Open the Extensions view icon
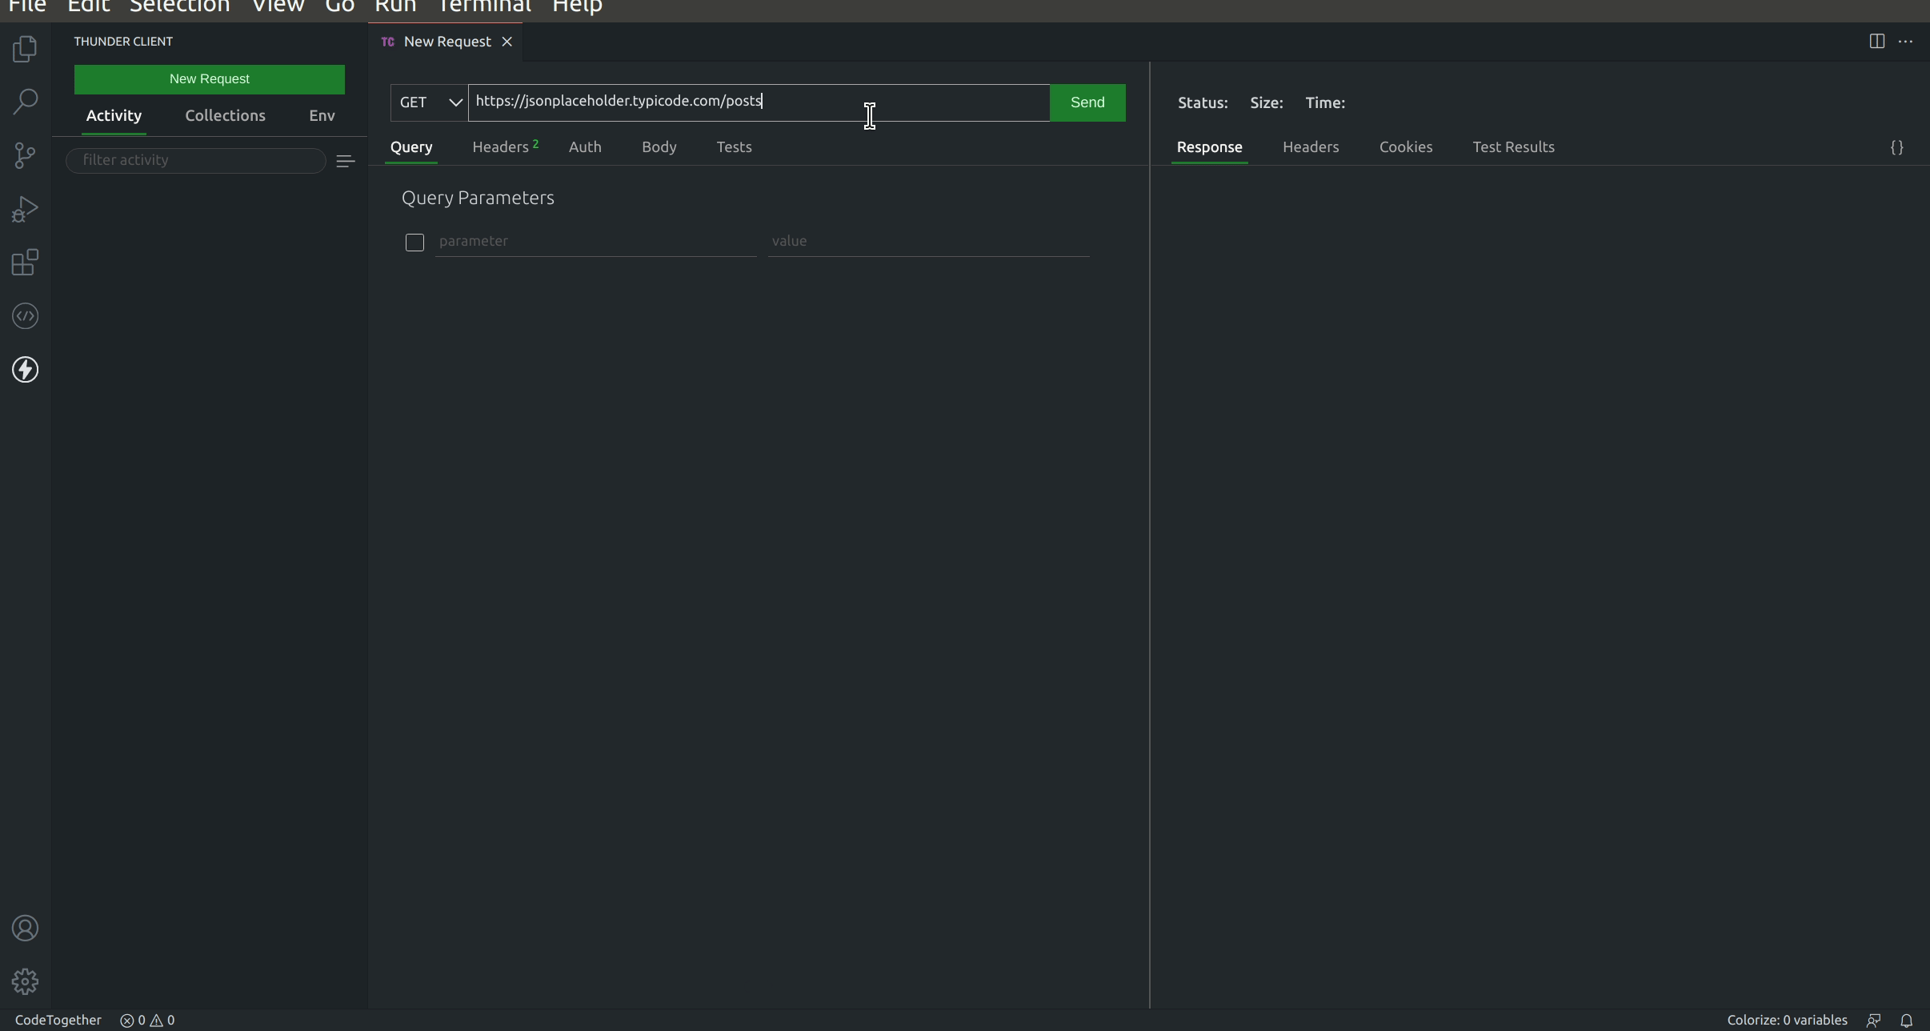The height and width of the screenshot is (1031, 1930). pyautogui.click(x=26, y=263)
